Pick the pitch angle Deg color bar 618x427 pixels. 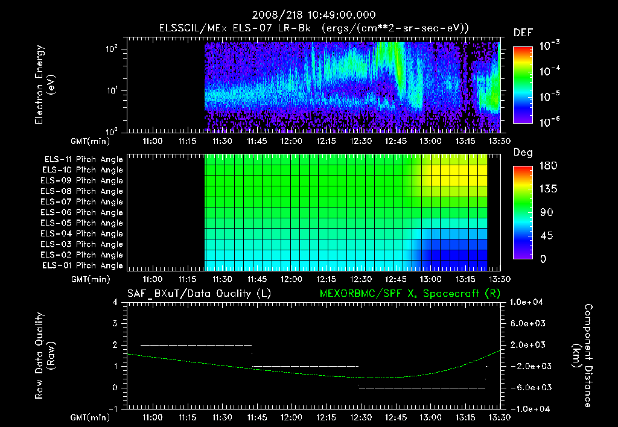pyautogui.click(x=523, y=213)
